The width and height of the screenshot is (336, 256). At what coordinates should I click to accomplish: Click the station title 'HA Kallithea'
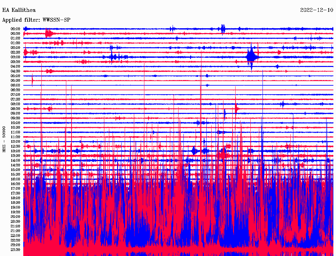19,10
